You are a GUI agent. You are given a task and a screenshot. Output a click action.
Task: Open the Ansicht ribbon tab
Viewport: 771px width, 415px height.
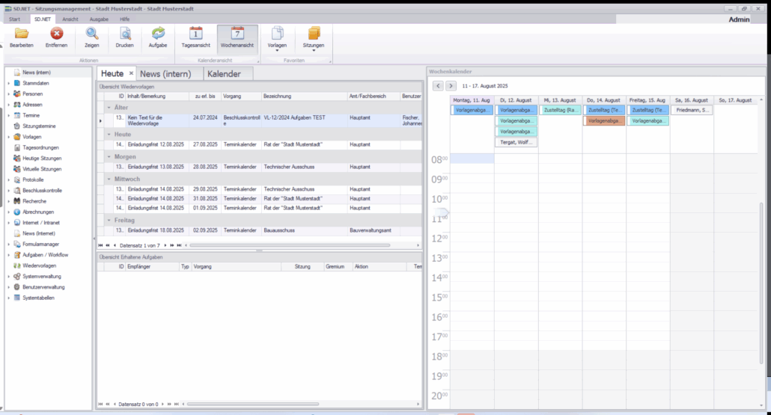[70, 18]
